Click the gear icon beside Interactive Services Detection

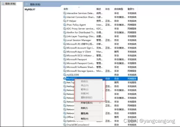click(x=65, y=13)
